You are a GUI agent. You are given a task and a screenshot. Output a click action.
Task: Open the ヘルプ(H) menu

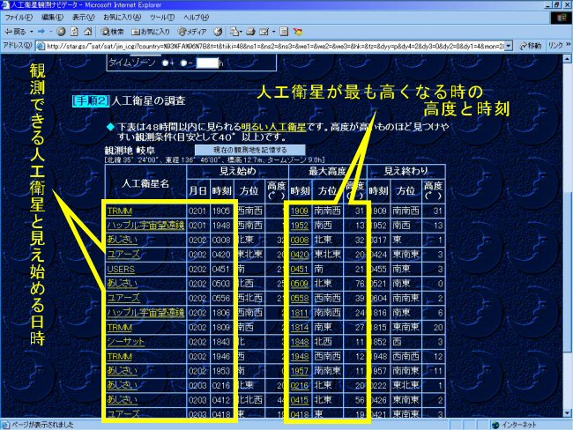[x=197, y=17]
